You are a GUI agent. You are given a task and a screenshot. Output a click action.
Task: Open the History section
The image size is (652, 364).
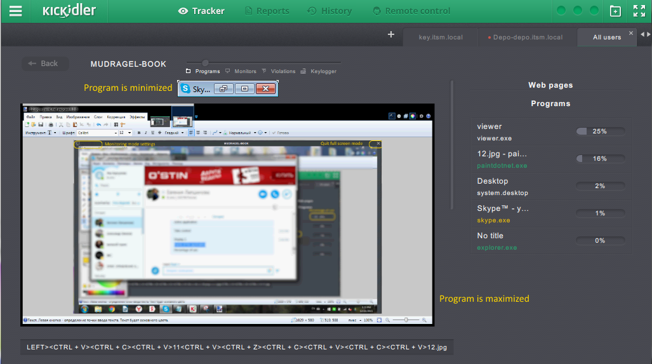coord(329,11)
